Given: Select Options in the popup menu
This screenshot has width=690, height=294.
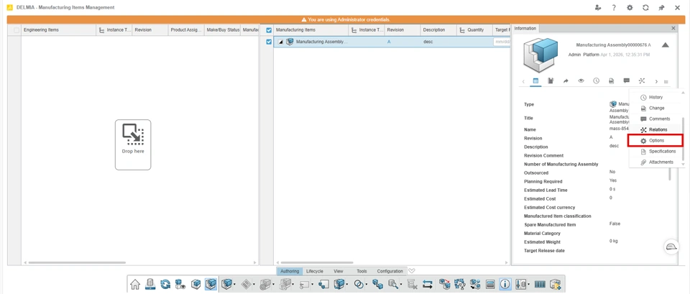Looking at the screenshot, I should point(655,140).
